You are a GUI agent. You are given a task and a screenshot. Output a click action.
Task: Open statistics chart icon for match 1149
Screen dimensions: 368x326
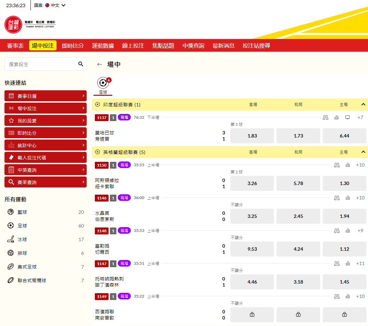[348, 297]
